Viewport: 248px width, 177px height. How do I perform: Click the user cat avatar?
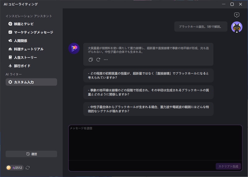coord(237,27)
